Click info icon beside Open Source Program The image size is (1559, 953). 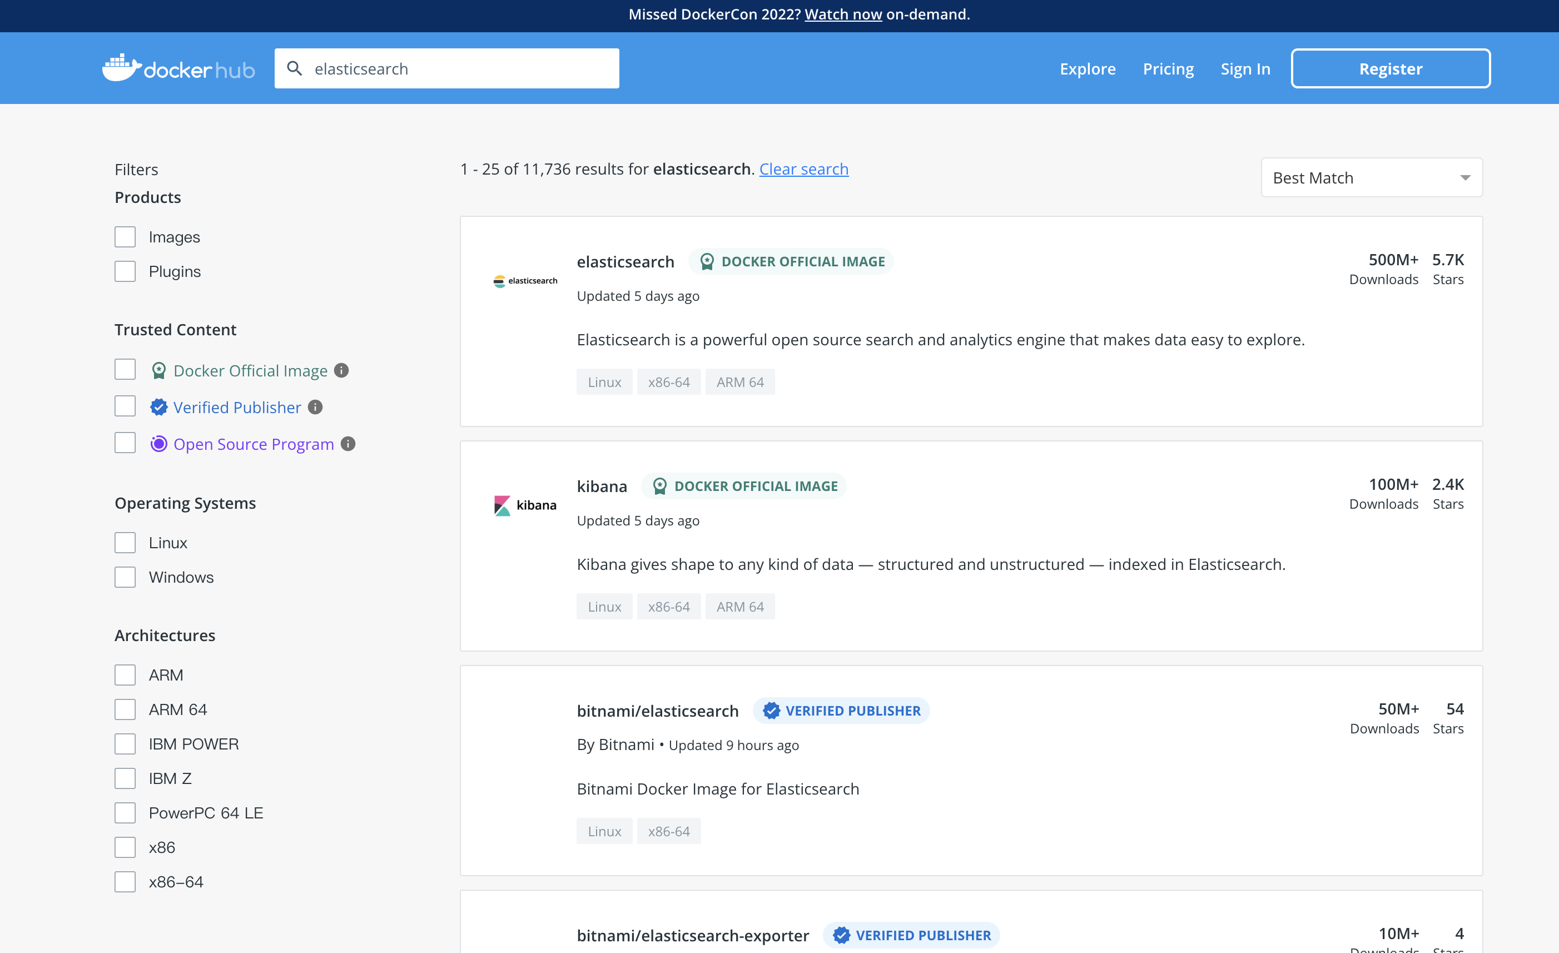[x=348, y=444]
